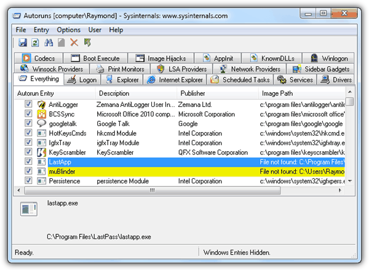369x270 pixels.
Task: Click the Find binoculars icon
Action: pyautogui.click(x=49, y=42)
